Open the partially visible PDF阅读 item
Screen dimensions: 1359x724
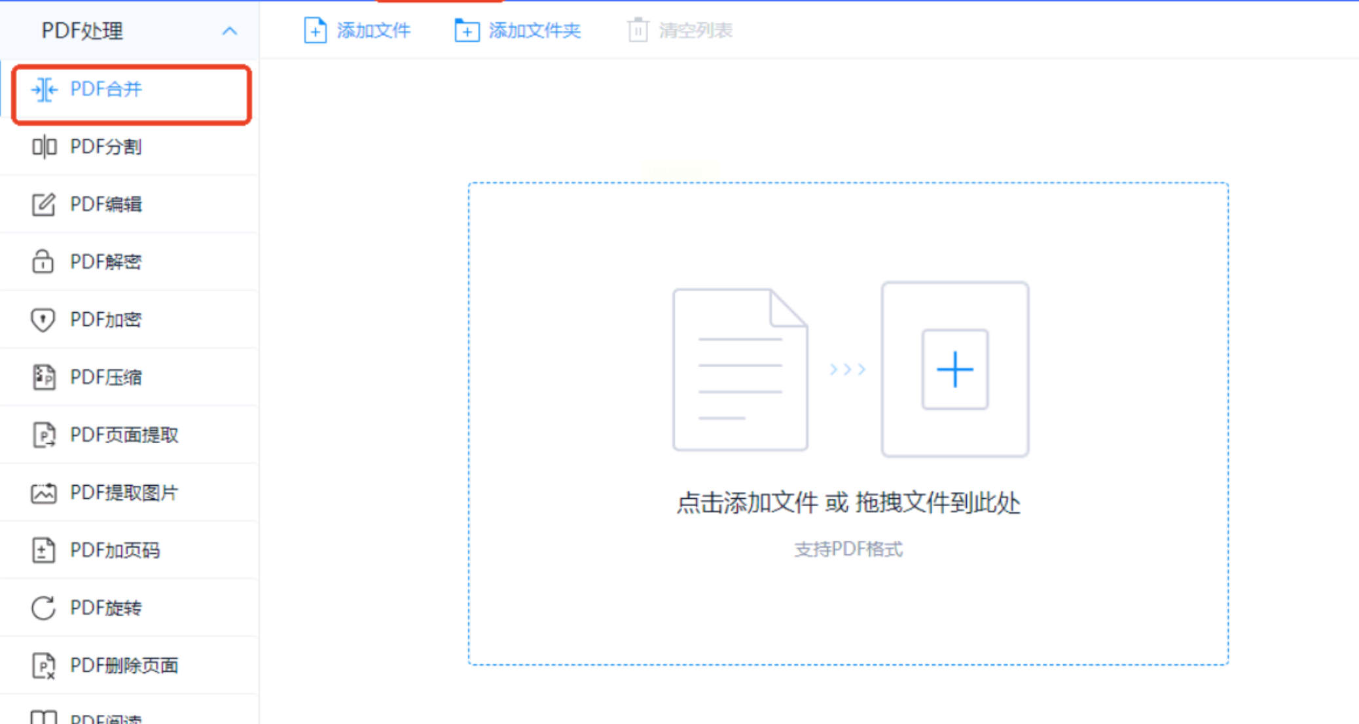pos(105,717)
